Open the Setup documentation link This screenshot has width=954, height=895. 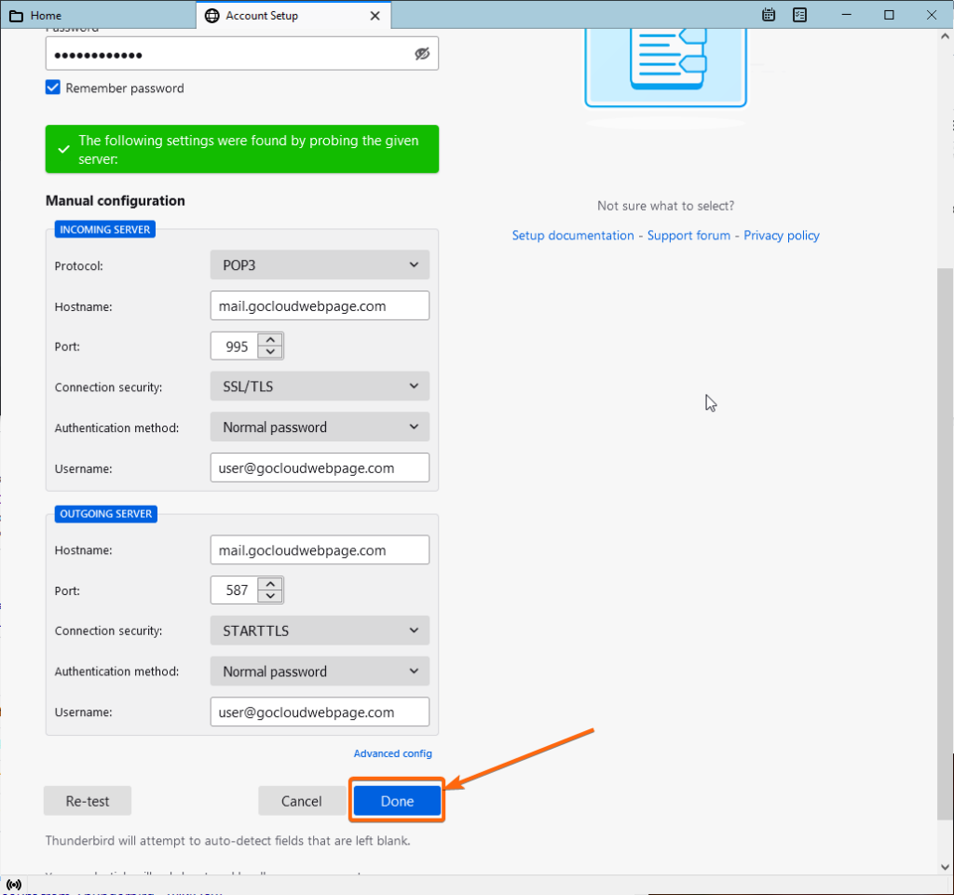tap(572, 235)
